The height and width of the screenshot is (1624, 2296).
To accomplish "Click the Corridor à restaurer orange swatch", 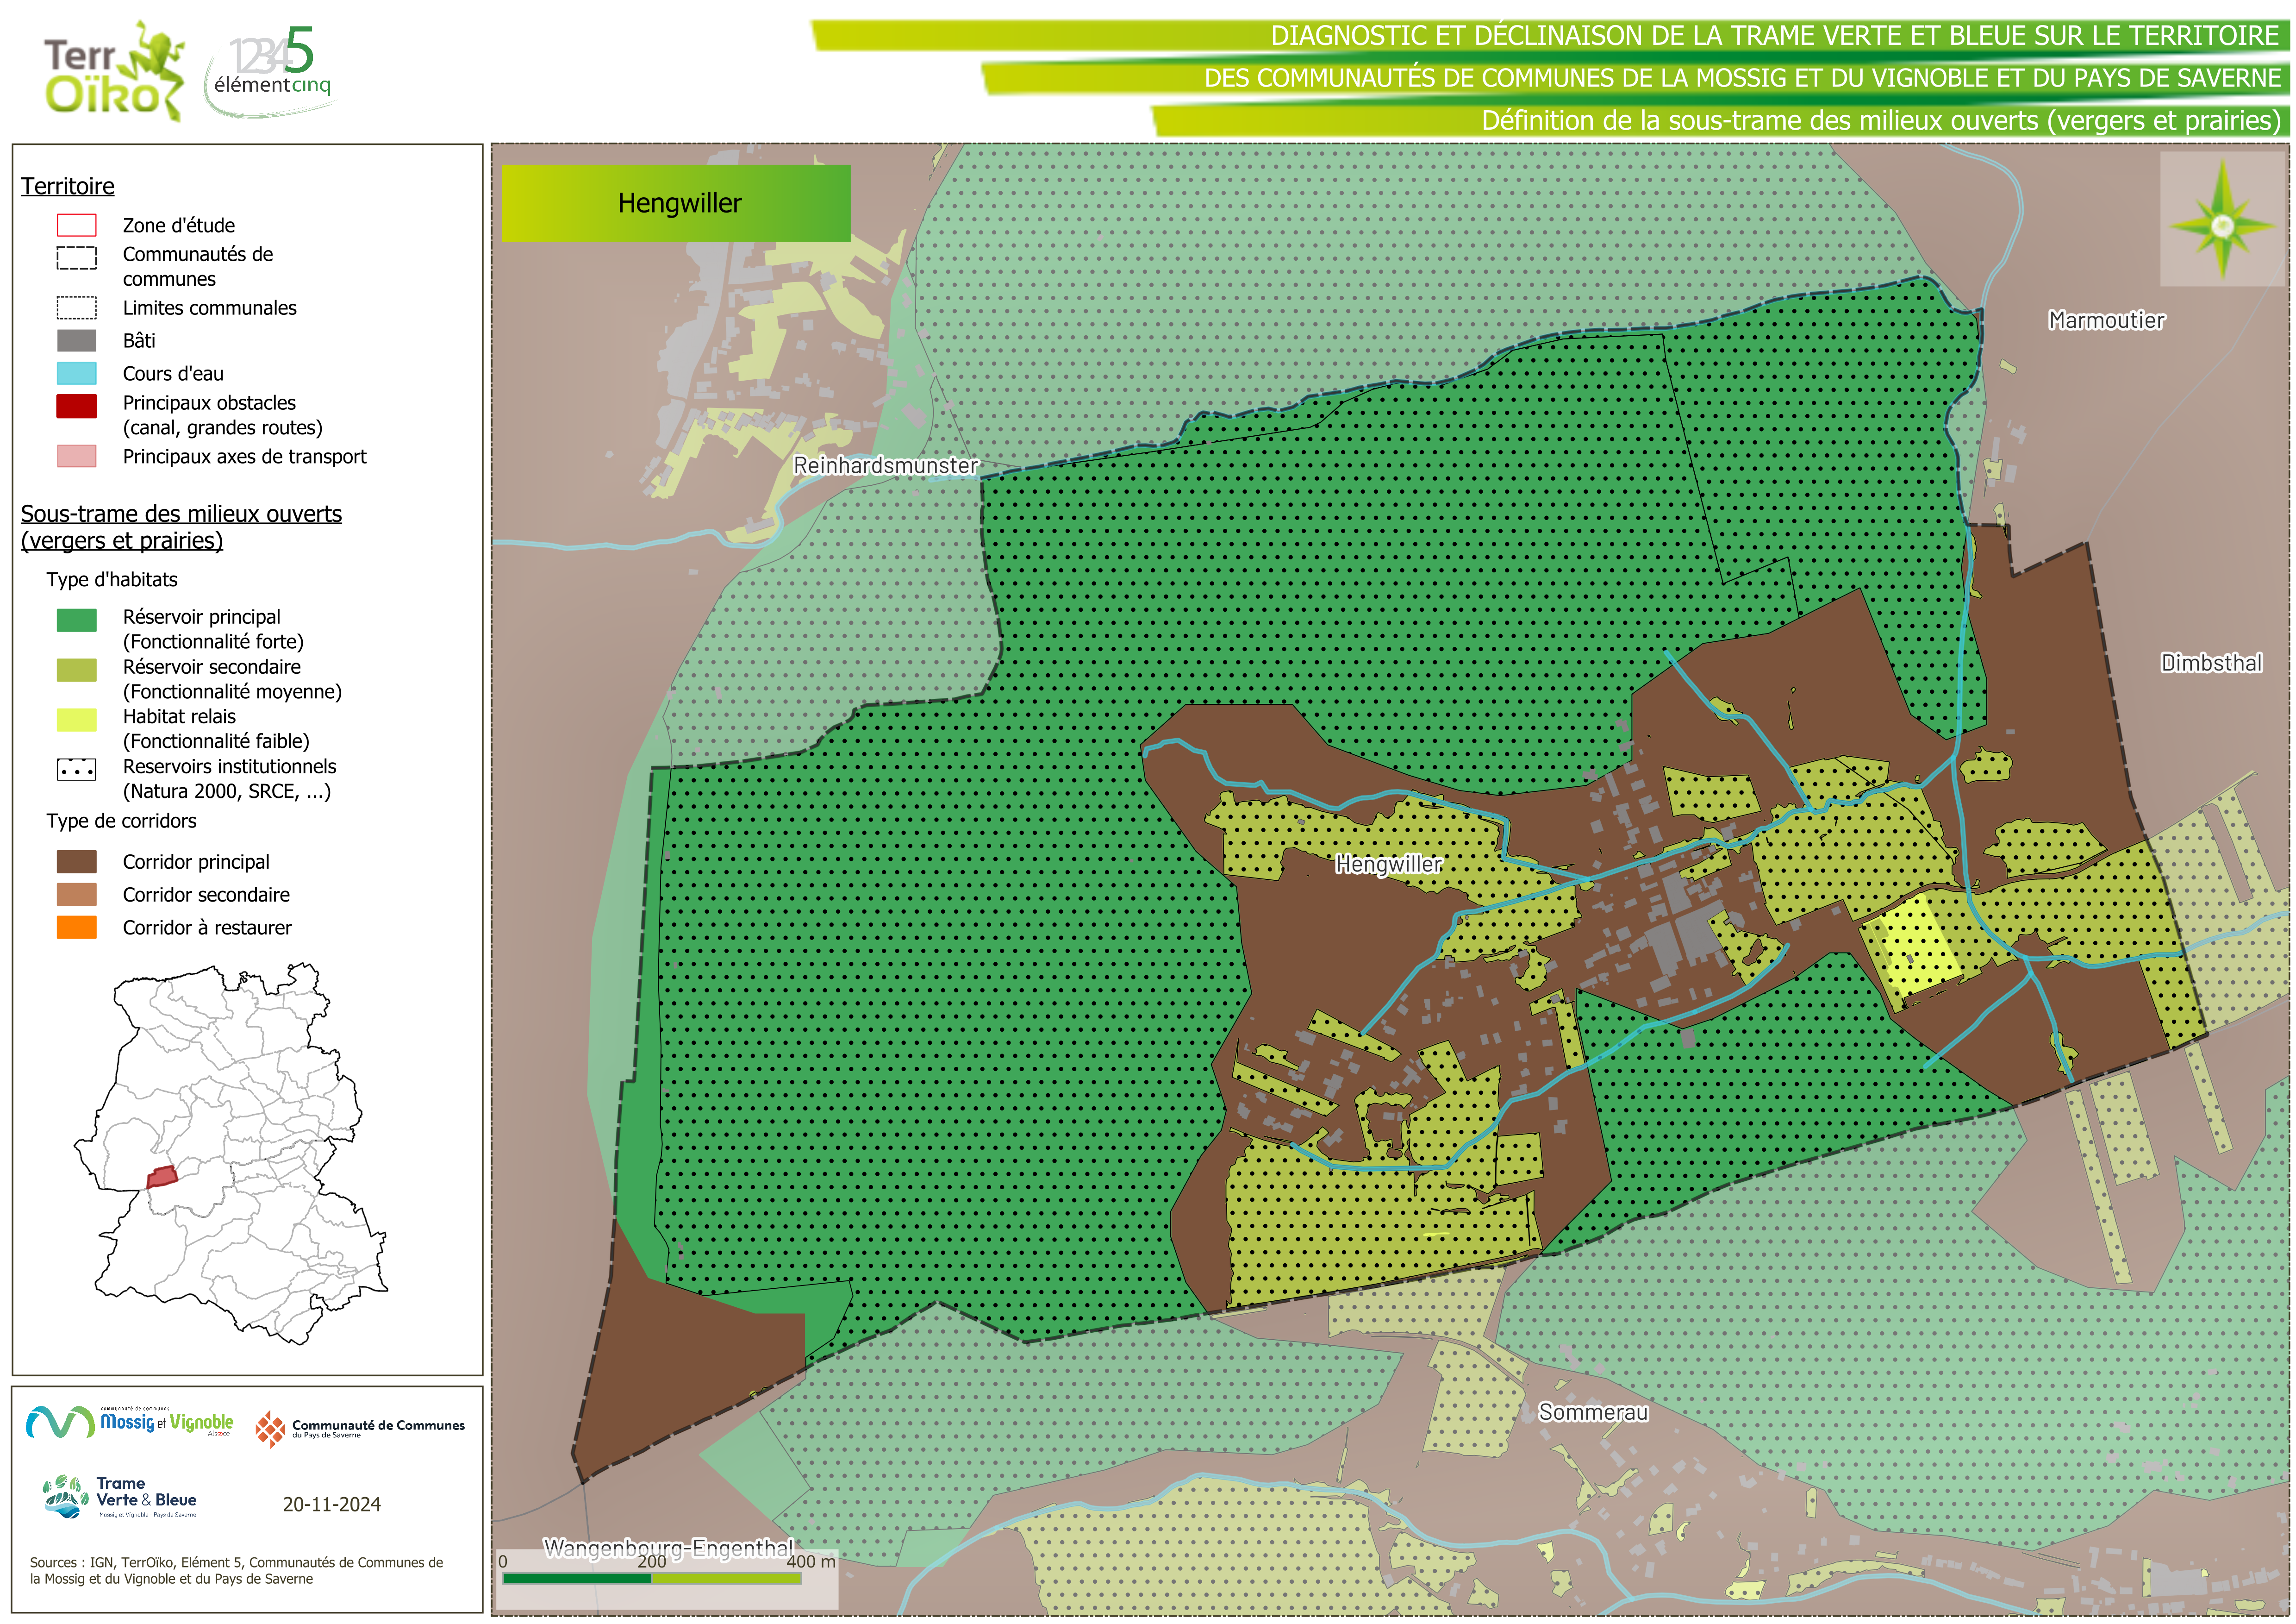I will coord(77,928).
